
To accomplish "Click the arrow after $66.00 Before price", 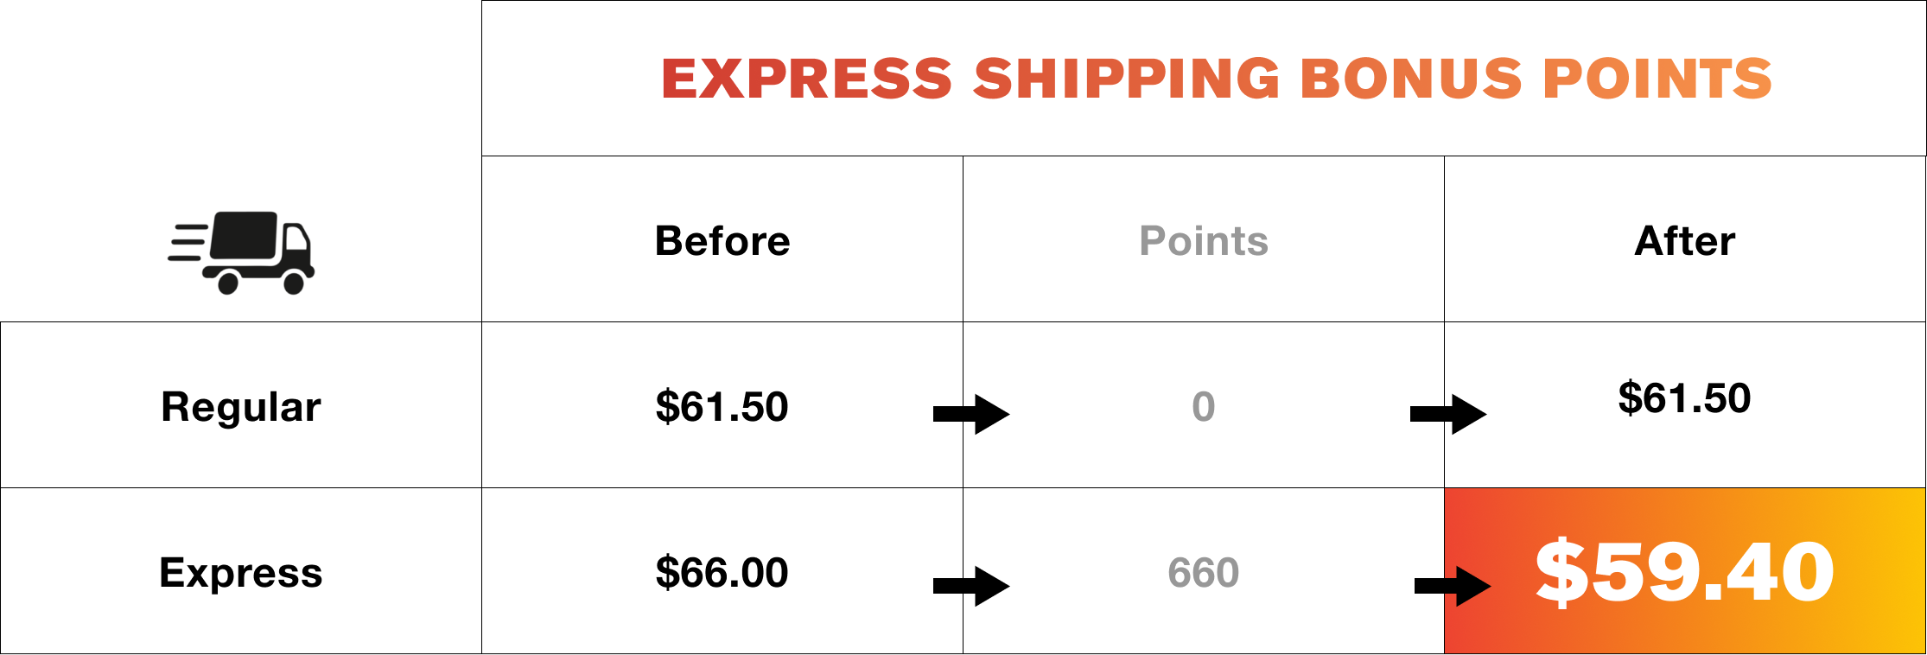I will tap(971, 587).
